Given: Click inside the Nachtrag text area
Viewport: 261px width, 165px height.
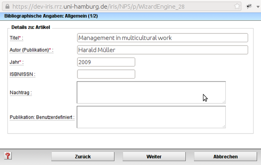Looking at the screenshot, I should (151, 92).
